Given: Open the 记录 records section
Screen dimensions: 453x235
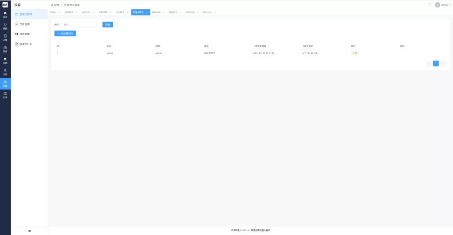Looking at the screenshot, I should 5,95.
